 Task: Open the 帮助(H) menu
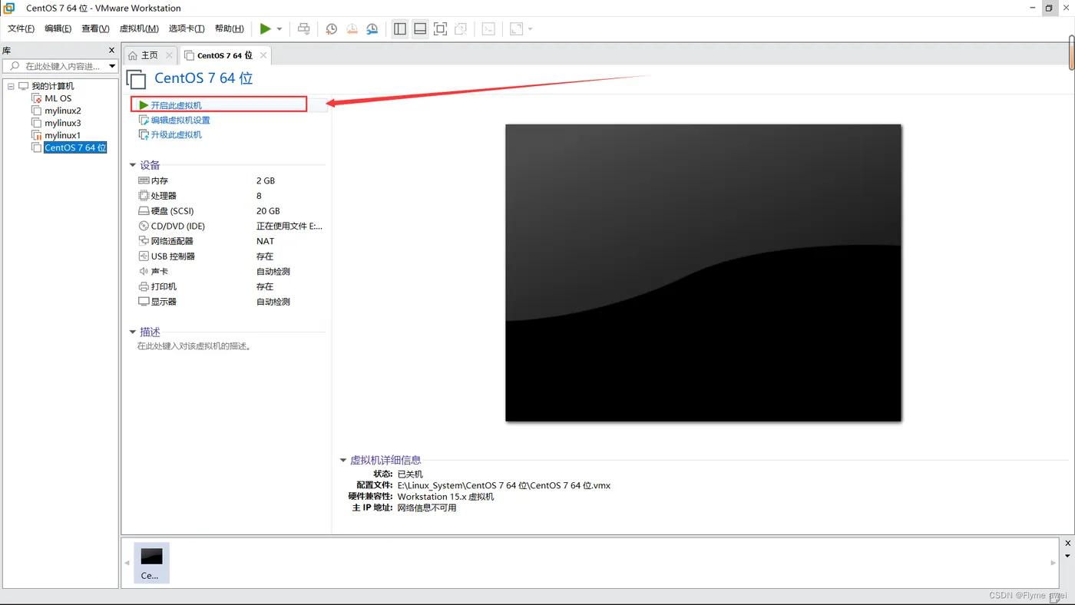coord(229,28)
